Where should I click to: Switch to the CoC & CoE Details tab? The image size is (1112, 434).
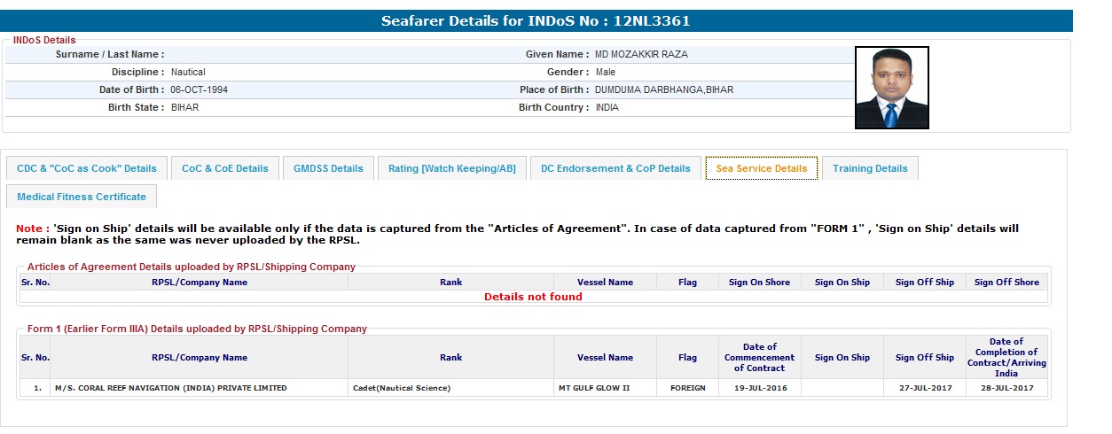click(x=225, y=168)
